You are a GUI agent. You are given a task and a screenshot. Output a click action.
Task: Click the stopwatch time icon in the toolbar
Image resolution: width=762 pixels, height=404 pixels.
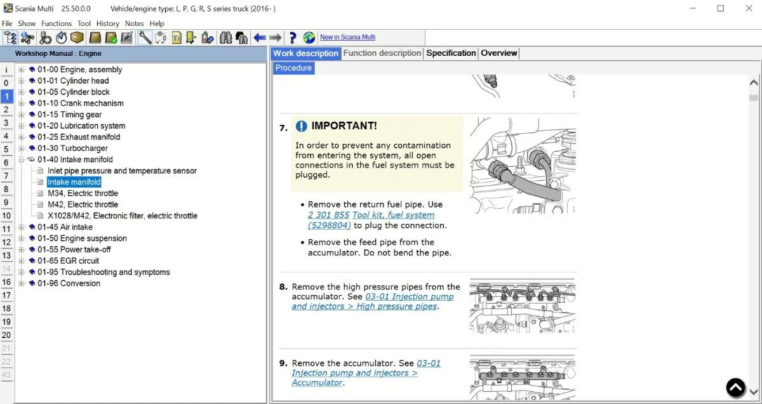[x=60, y=37]
